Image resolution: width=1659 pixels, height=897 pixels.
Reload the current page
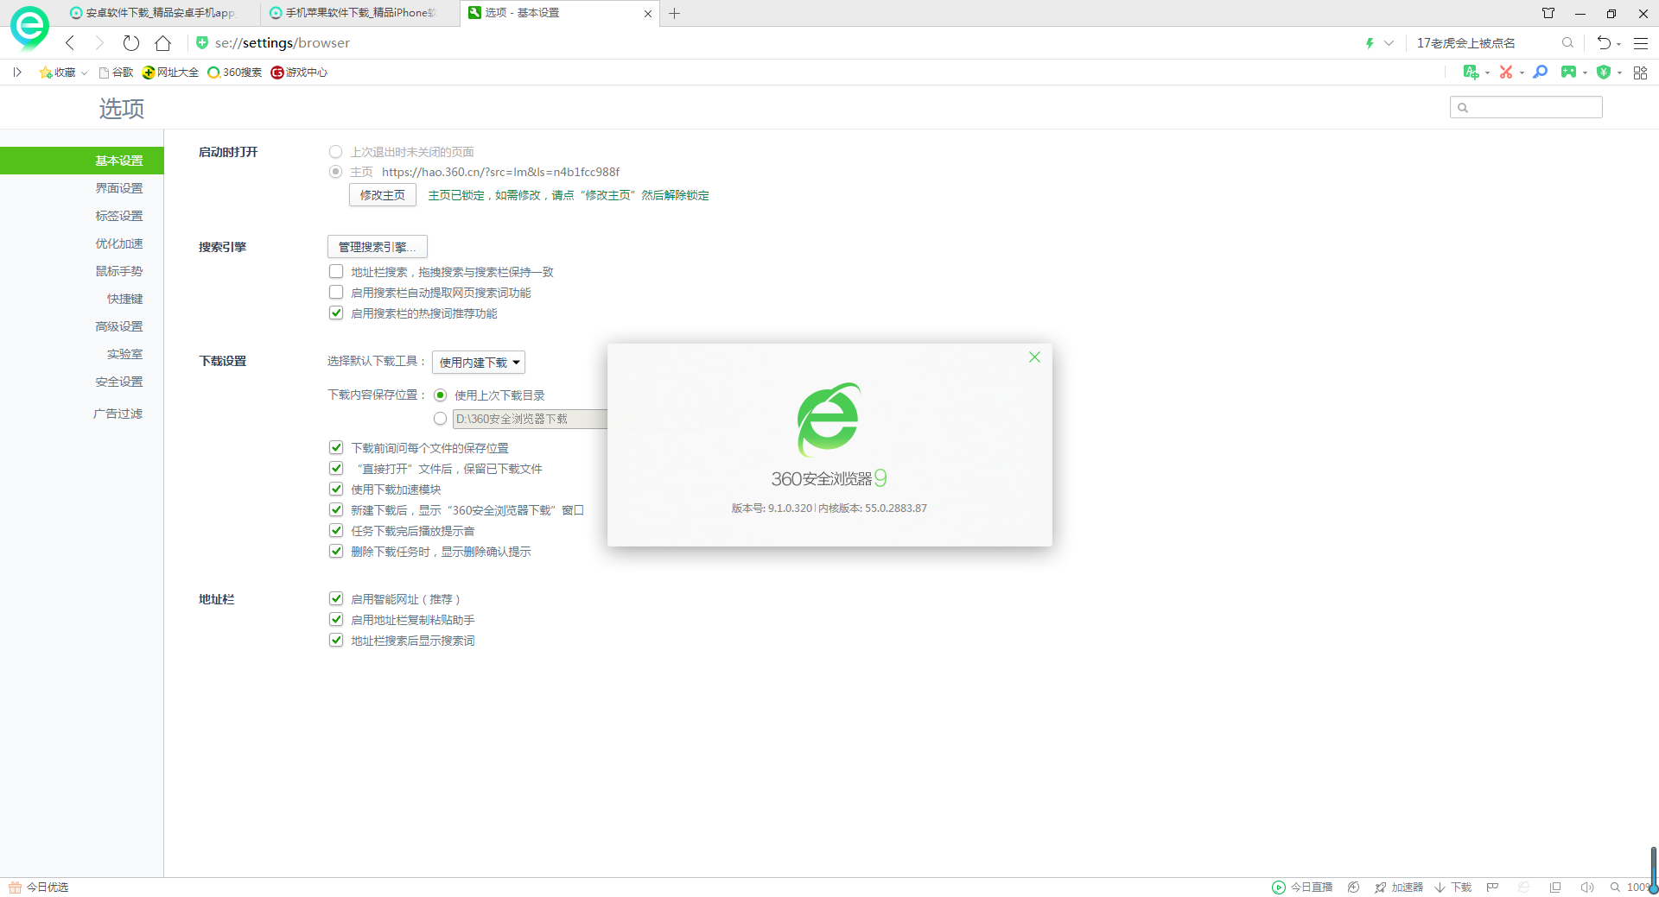click(131, 43)
